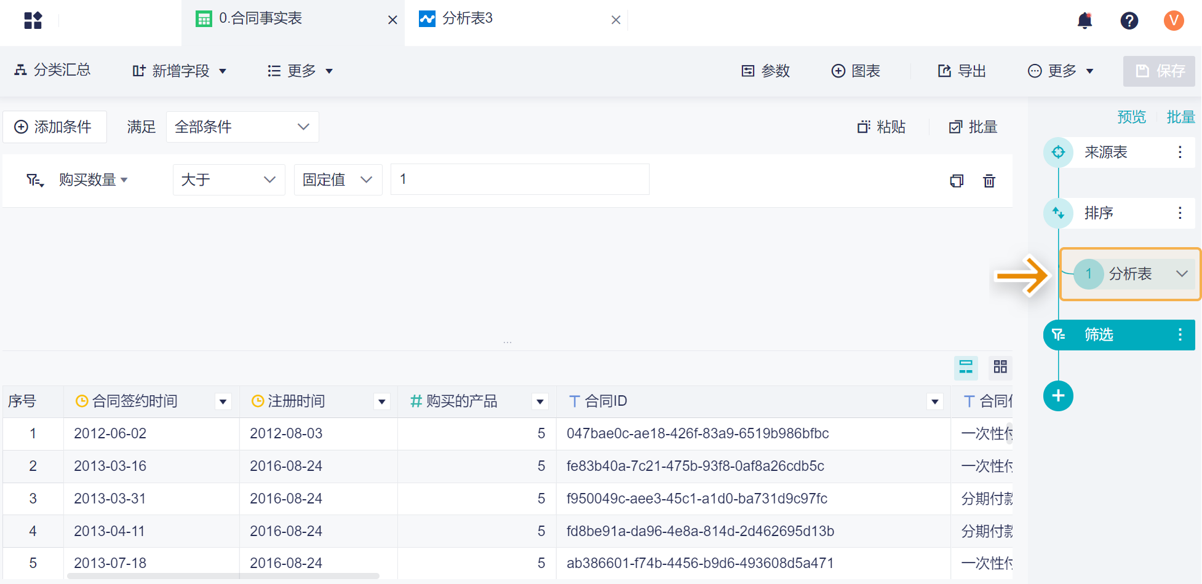The image size is (1202, 584).
Task: Click the 批量 link in steps panel
Action: pos(1181,117)
